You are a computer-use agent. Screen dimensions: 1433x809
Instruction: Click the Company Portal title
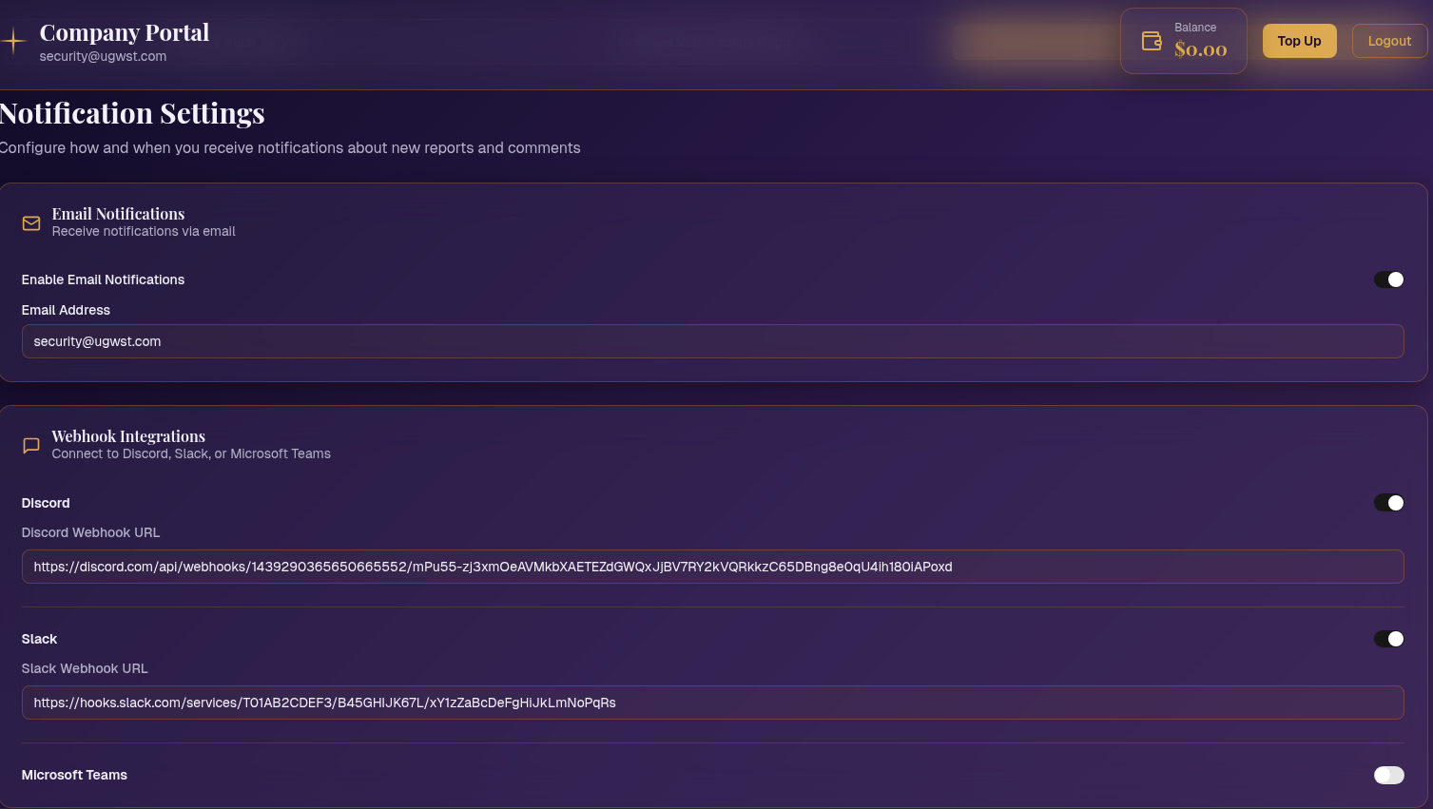(125, 32)
